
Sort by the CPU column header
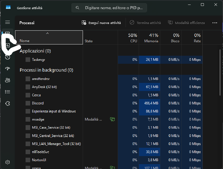point(128,37)
